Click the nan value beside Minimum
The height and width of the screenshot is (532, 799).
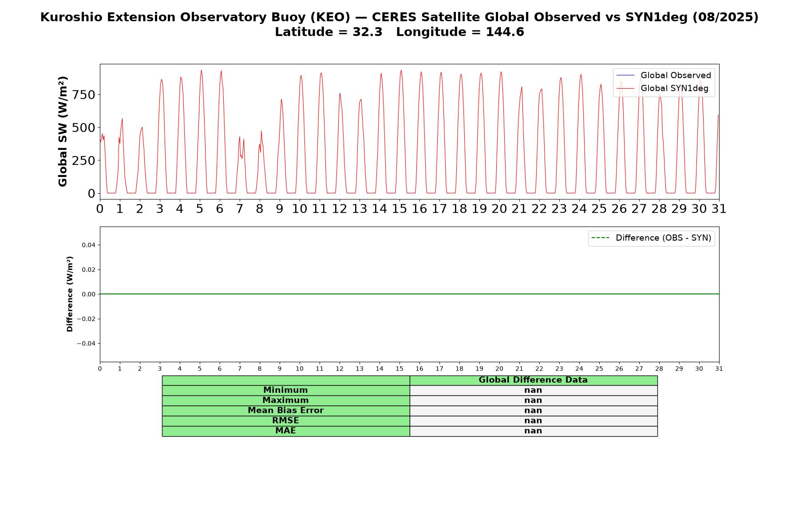533,390
